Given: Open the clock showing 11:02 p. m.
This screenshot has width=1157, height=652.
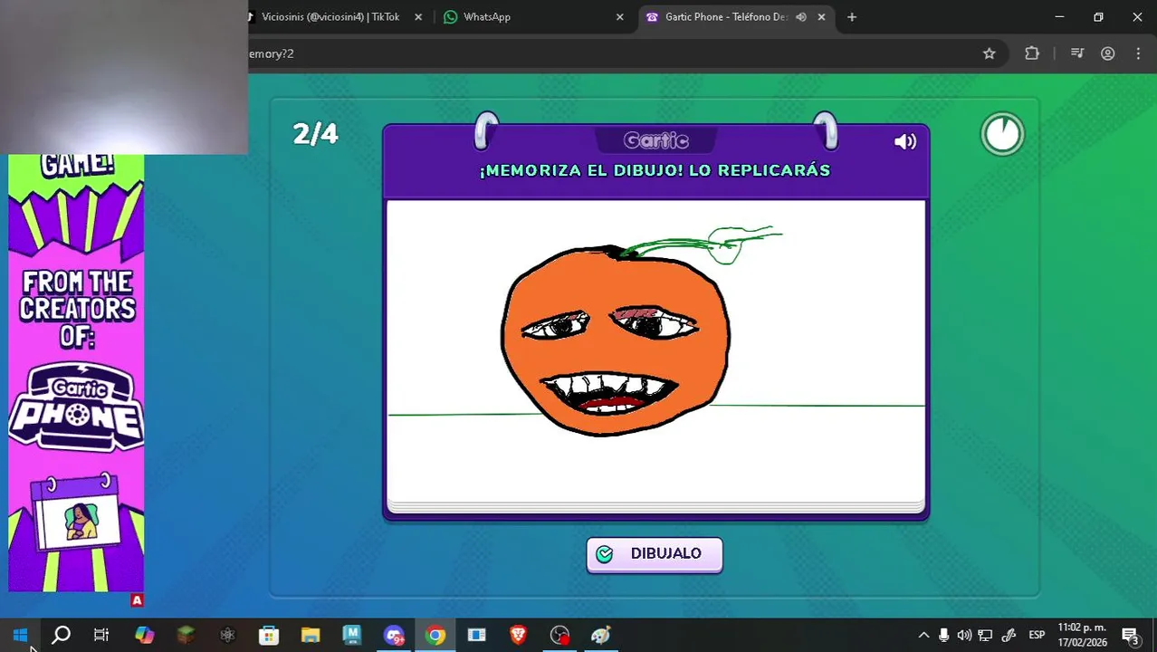Looking at the screenshot, I should click(1082, 635).
